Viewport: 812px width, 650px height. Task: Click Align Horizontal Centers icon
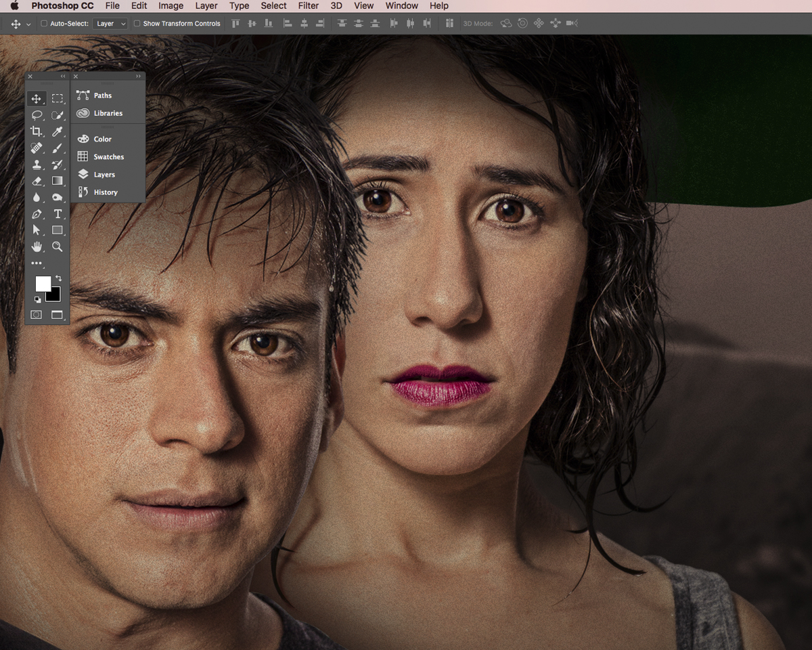tap(304, 23)
